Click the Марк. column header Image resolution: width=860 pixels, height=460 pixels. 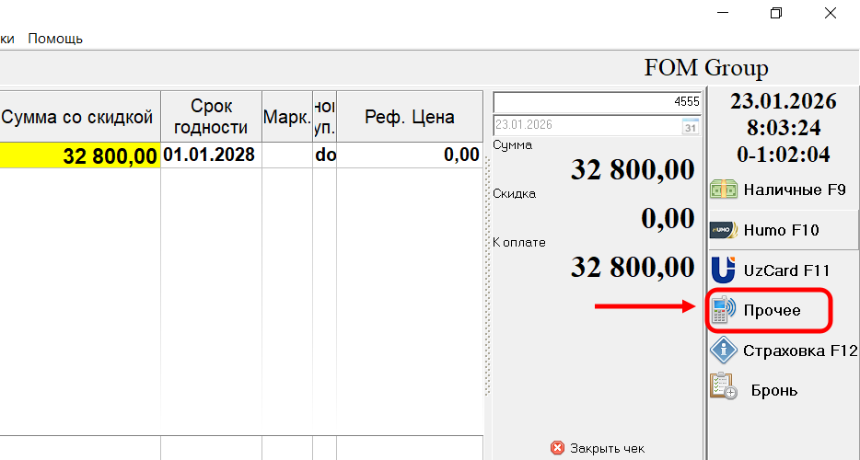[287, 117]
